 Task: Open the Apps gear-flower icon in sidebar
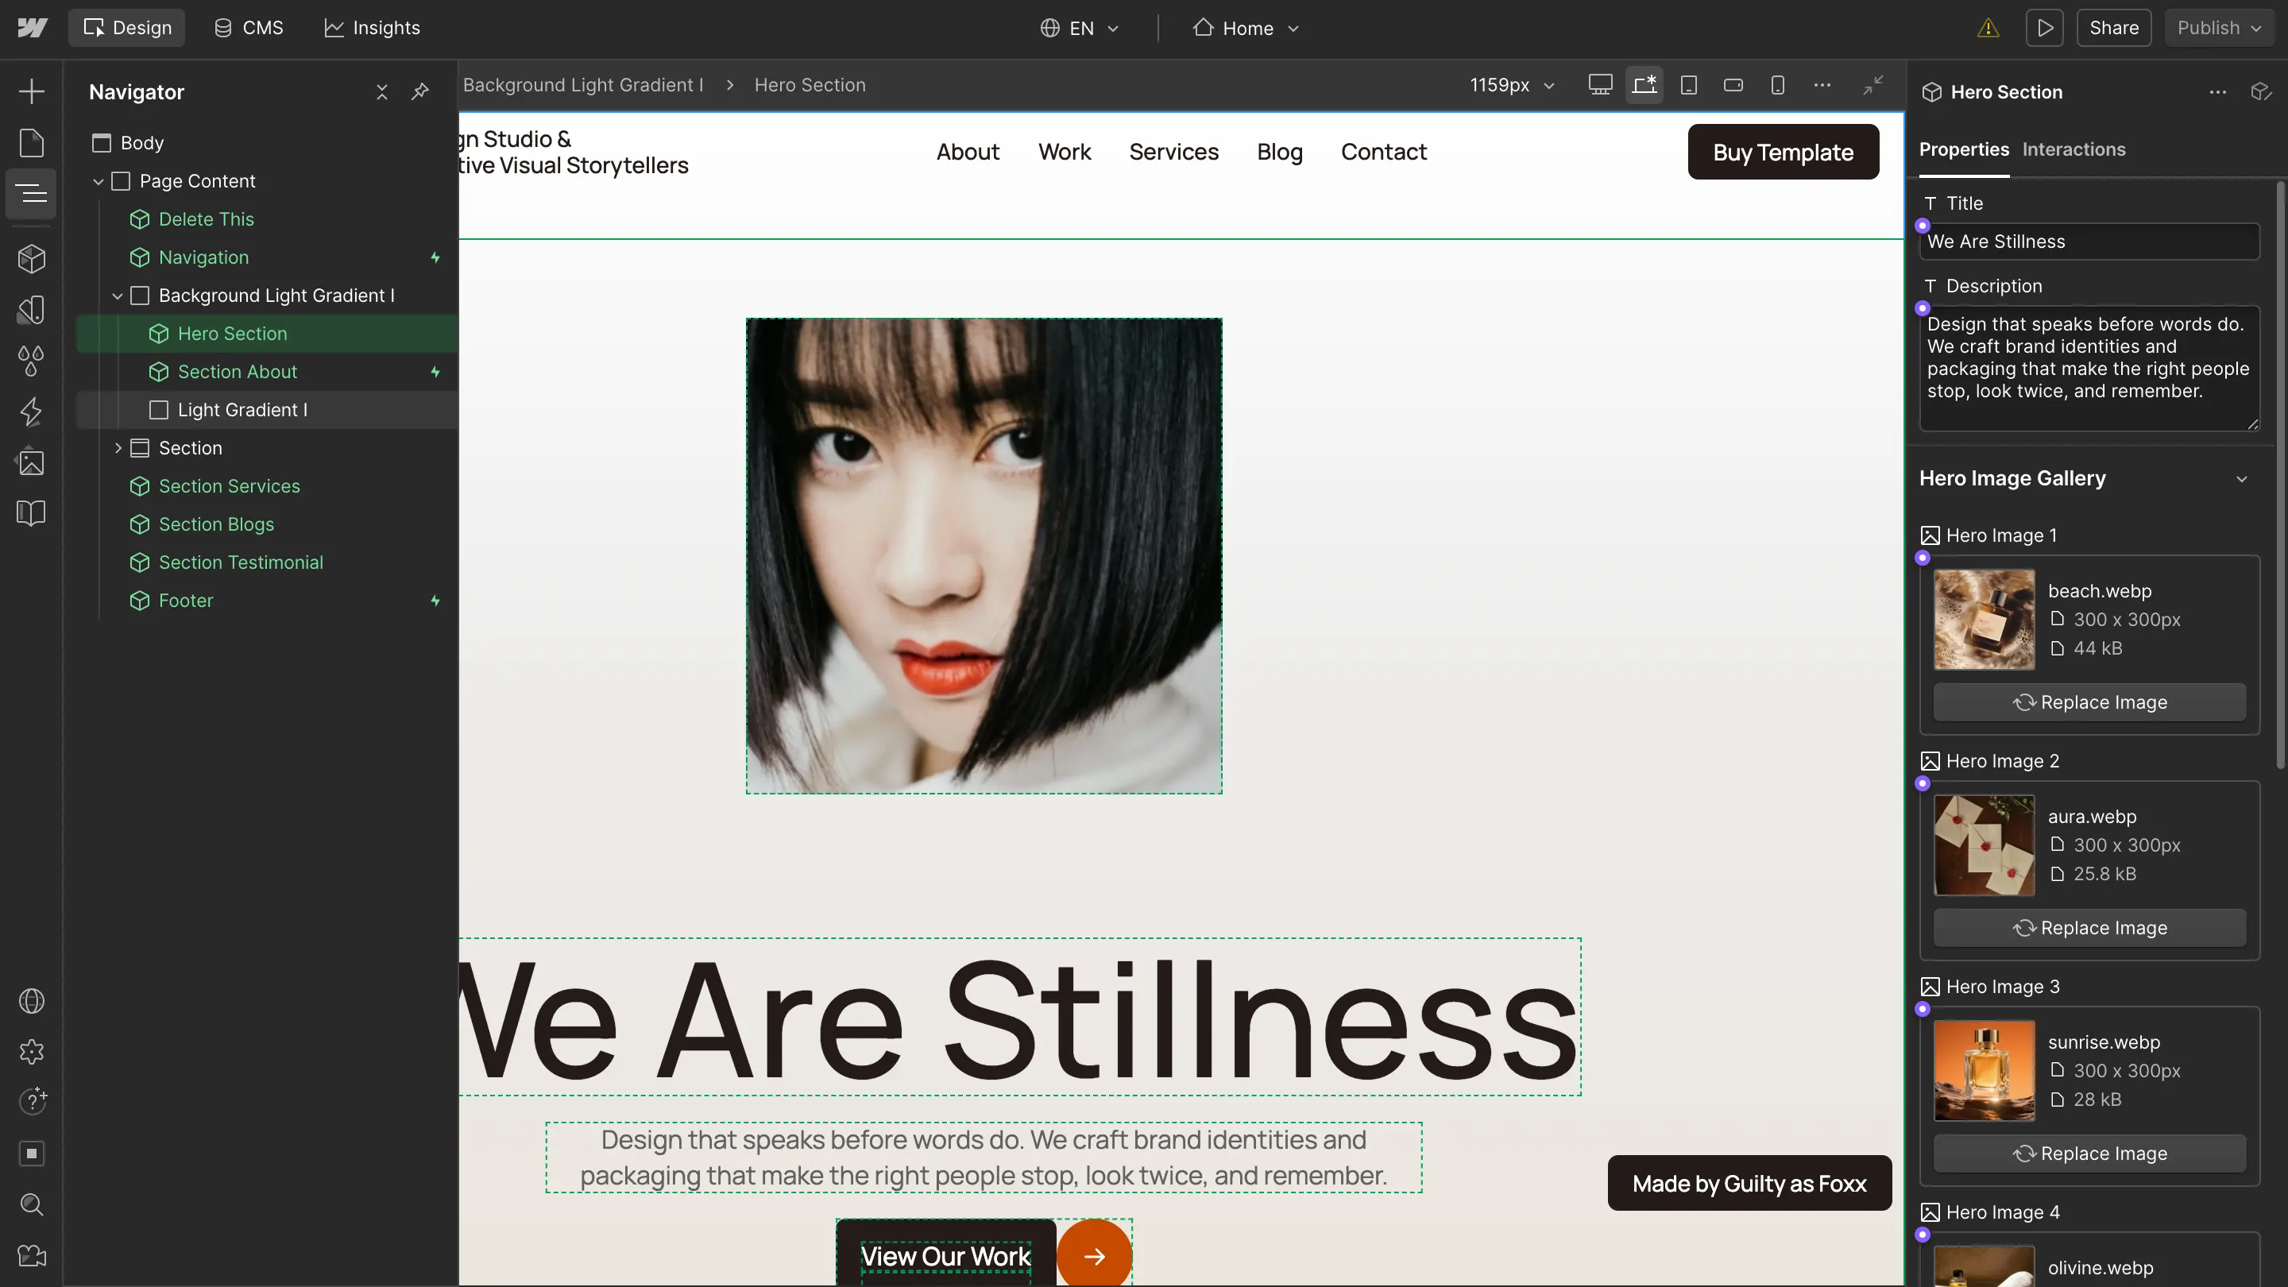pyautogui.click(x=31, y=1052)
